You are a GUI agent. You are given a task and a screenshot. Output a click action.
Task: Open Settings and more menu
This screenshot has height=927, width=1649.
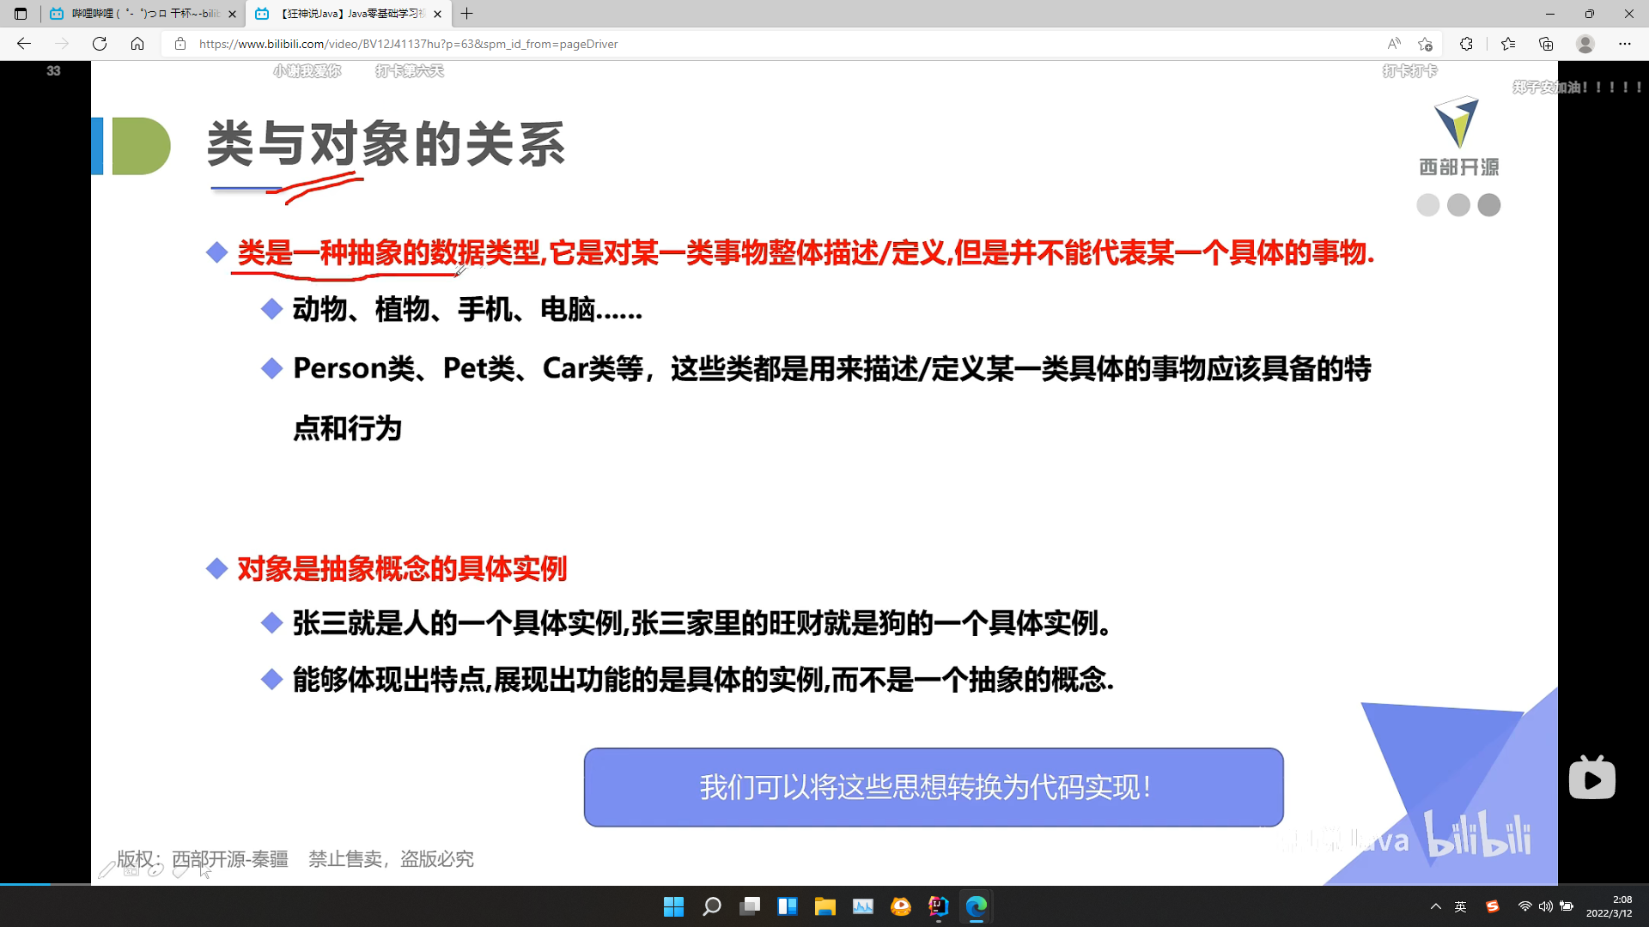pos(1625,44)
